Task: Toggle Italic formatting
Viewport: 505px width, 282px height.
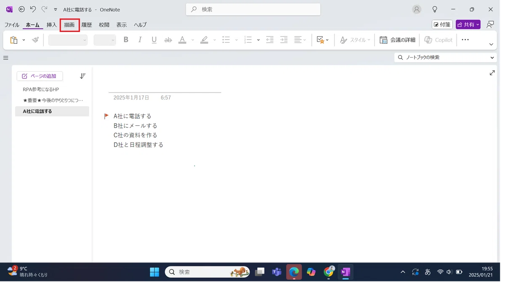Action: [140, 40]
